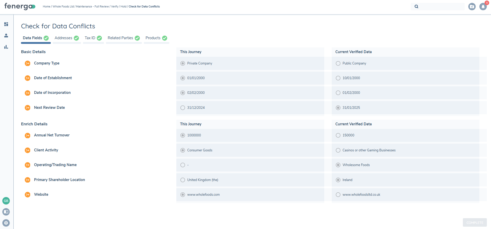
Task: Click Whole Foods Ltd breadcrumb link
Action: pyautogui.click(x=63, y=6)
